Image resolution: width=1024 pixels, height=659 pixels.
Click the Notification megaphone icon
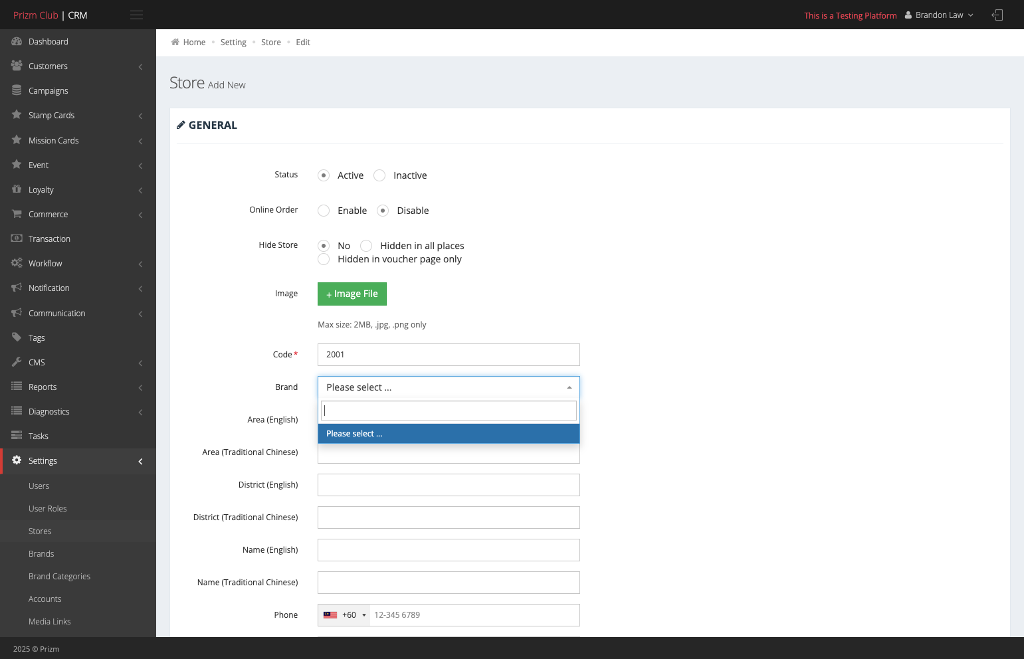click(17, 288)
